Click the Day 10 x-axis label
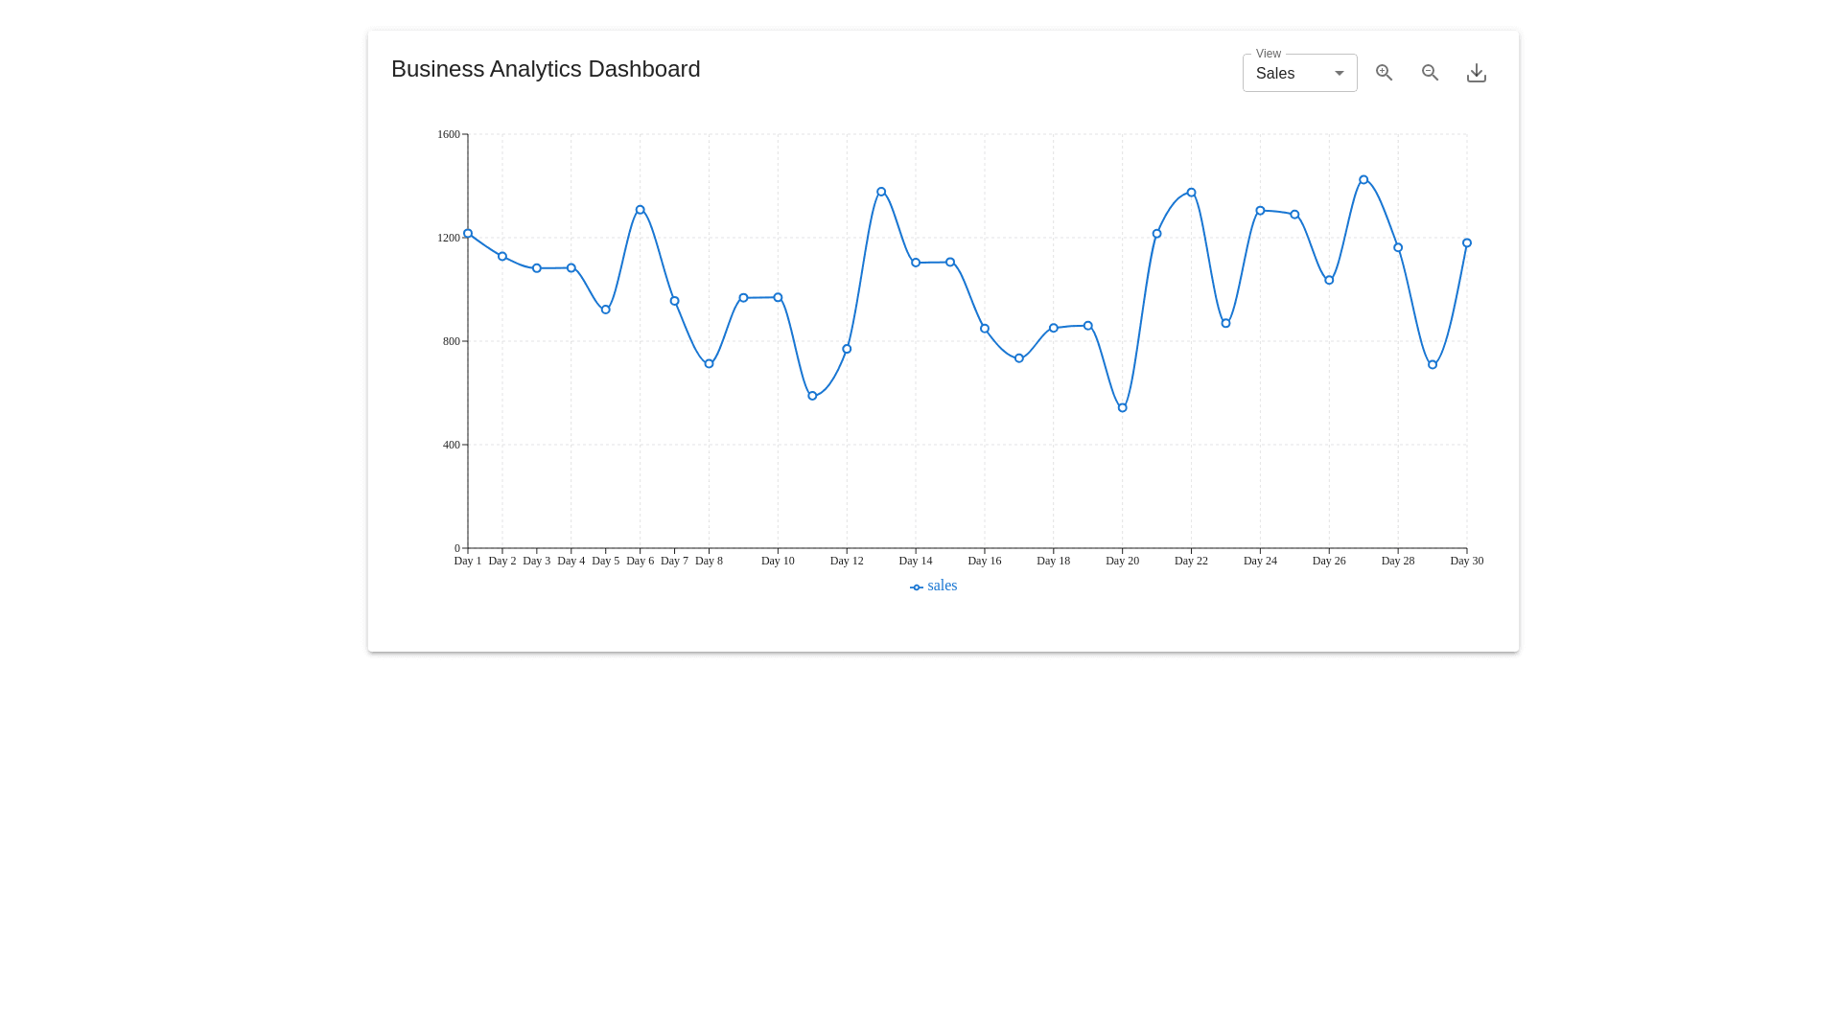Screen dimensions: 1841x1035 click(778, 561)
